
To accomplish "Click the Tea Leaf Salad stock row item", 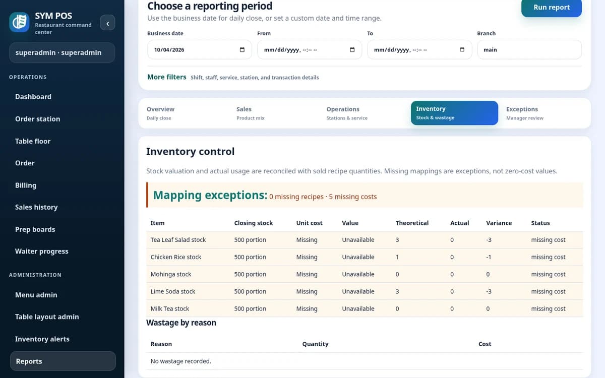I will (x=178, y=240).
